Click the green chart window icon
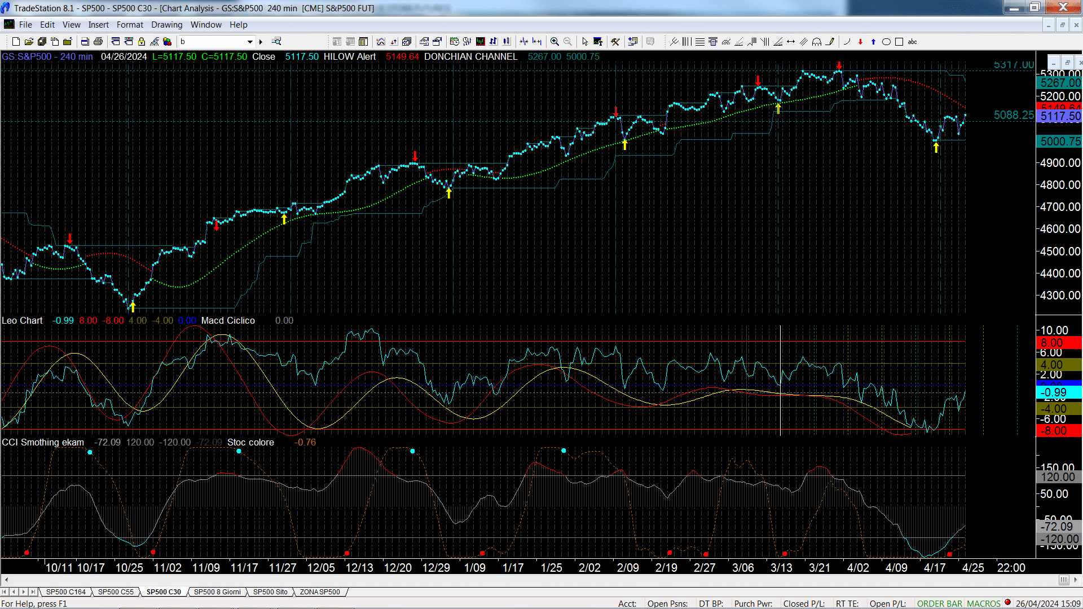The height and width of the screenshot is (609, 1083). click(481, 42)
